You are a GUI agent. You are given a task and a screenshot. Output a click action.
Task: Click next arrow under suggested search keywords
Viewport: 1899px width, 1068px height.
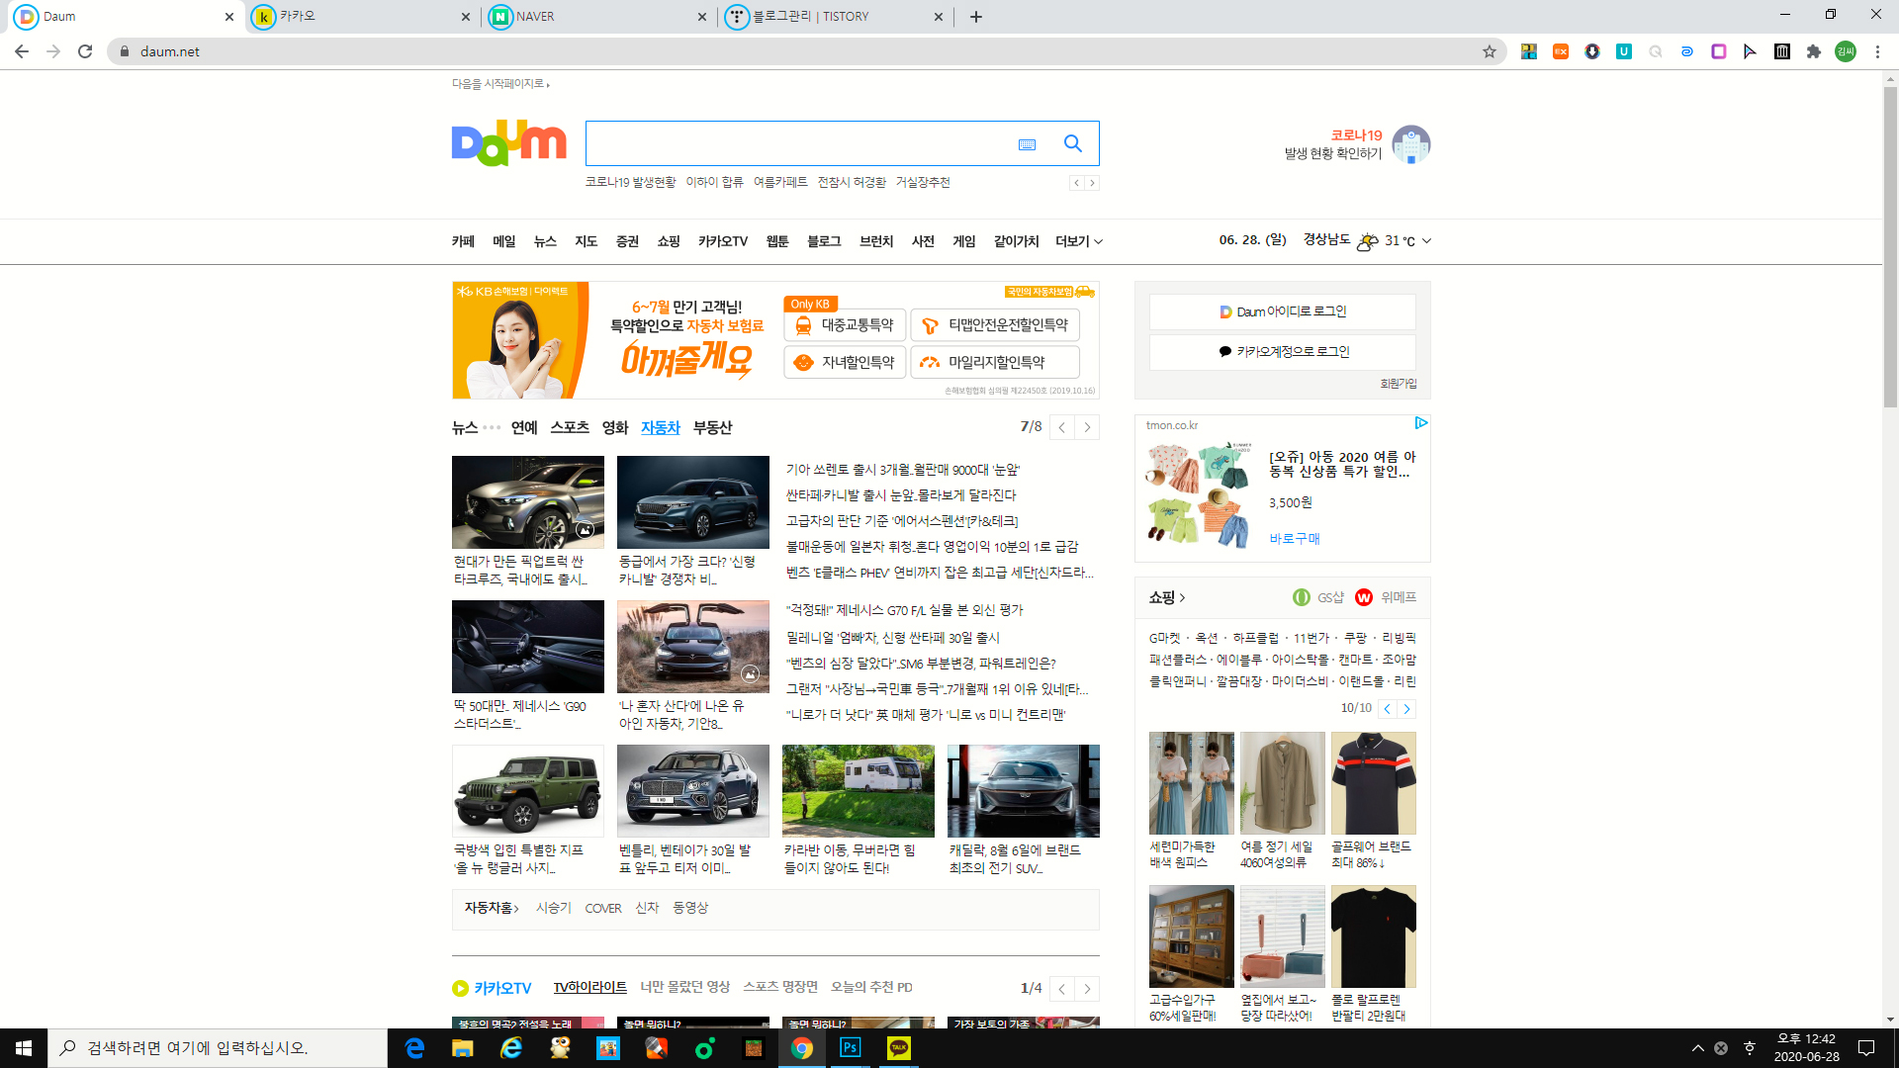(x=1092, y=183)
